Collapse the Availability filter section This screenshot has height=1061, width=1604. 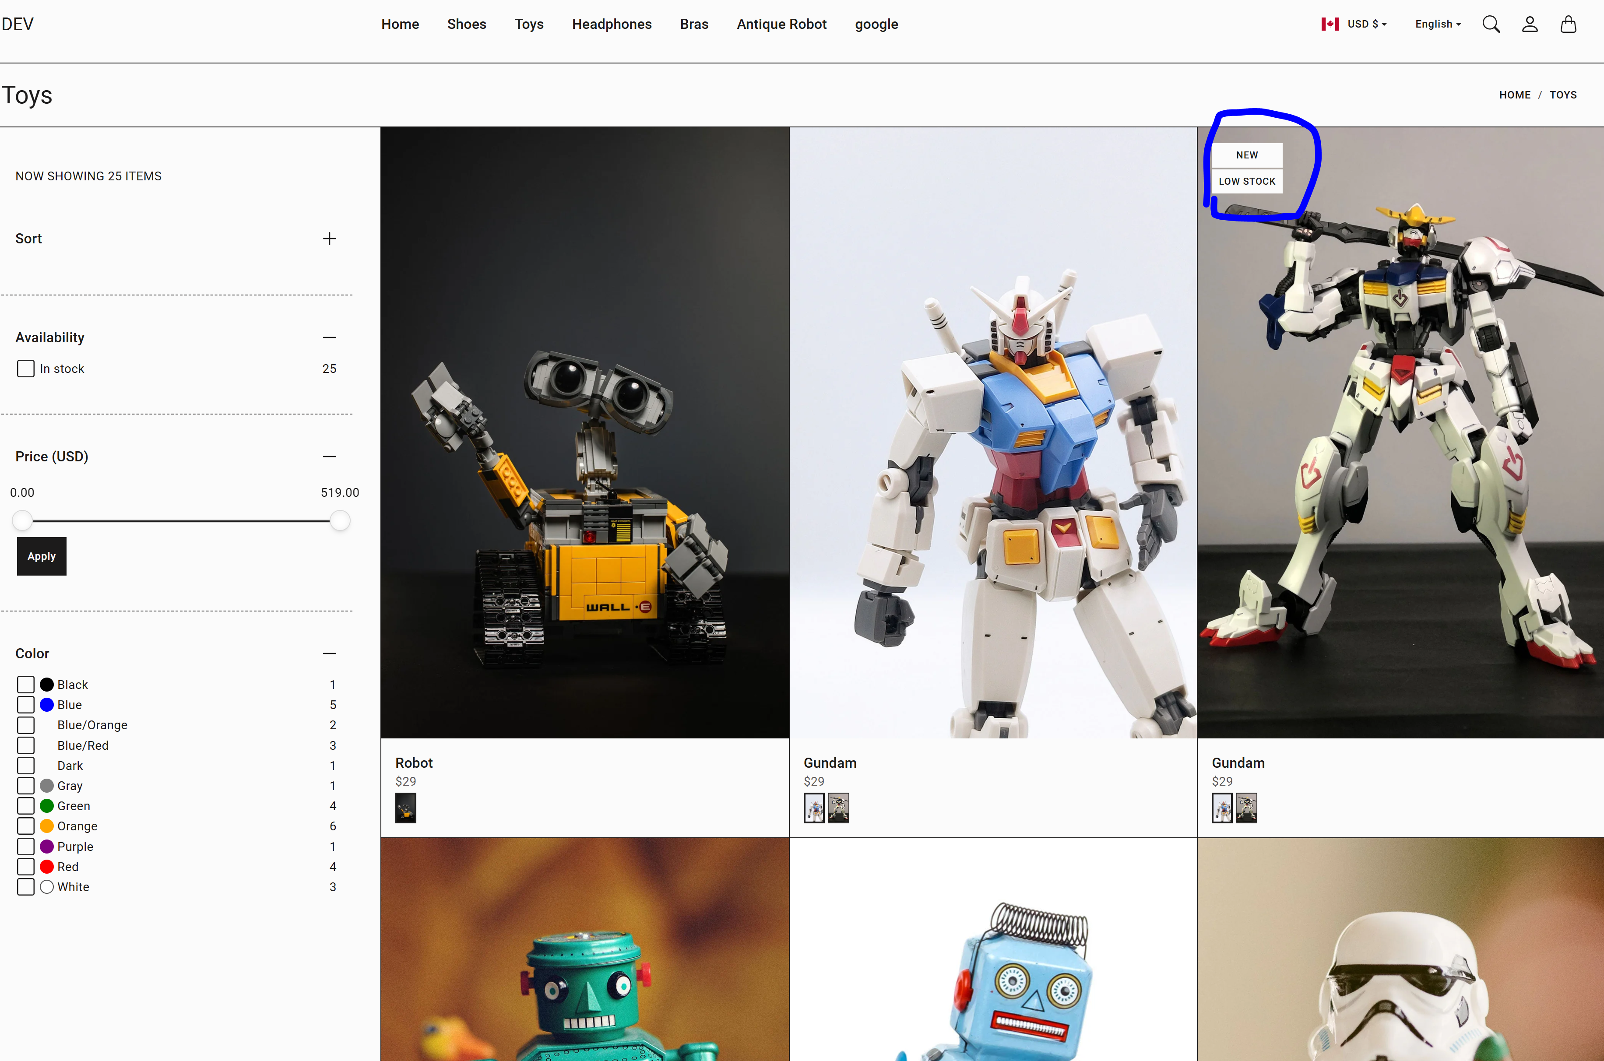[330, 337]
